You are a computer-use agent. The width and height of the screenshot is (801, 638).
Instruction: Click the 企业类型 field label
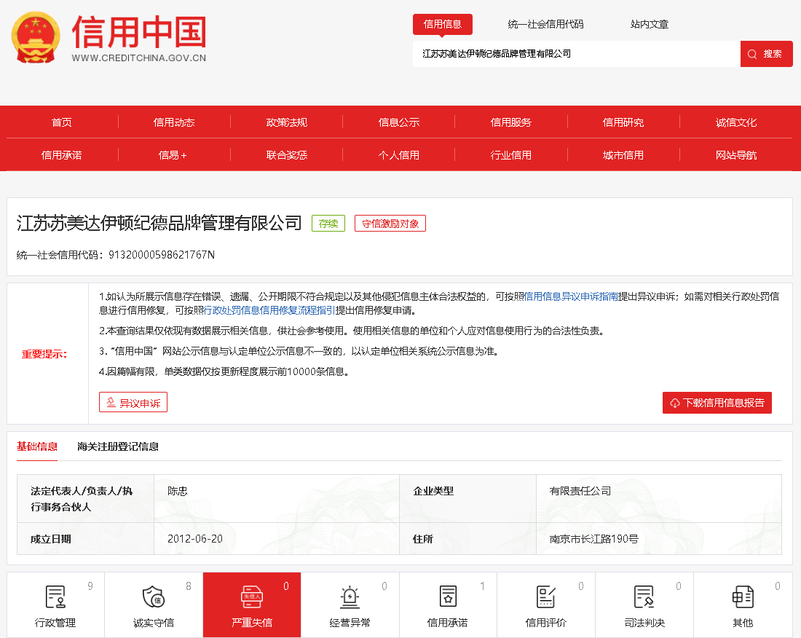click(x=433, y=491)
